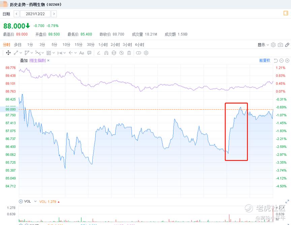Activate the magnet snap tool
291x225 pixels.
[x=106, y=53]
